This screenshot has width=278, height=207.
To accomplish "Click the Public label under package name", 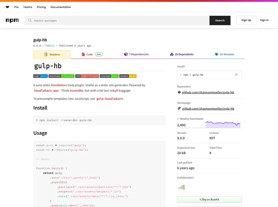I will tap(50, 46).
